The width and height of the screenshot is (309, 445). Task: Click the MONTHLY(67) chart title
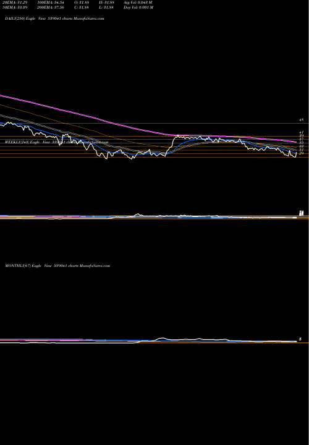pyautogui.click(x=57, y=266)
